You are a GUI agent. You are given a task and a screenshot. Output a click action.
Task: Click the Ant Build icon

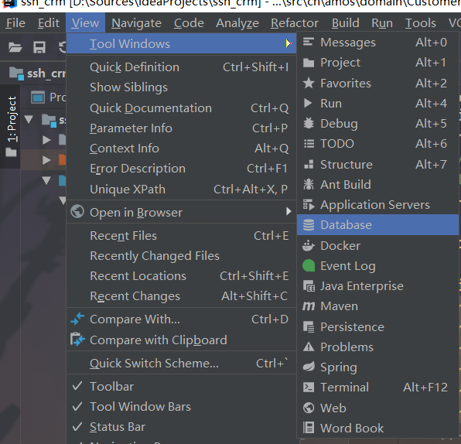[x=309, y=184]
